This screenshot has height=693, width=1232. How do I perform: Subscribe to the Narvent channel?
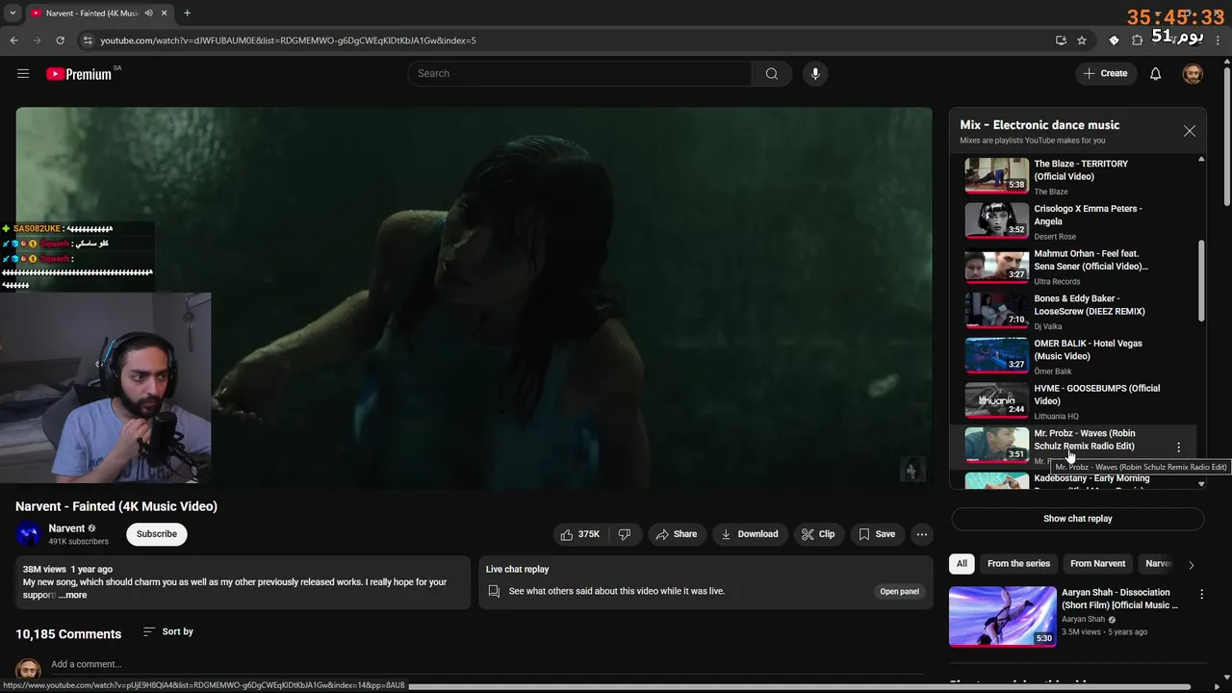(157, 534)
